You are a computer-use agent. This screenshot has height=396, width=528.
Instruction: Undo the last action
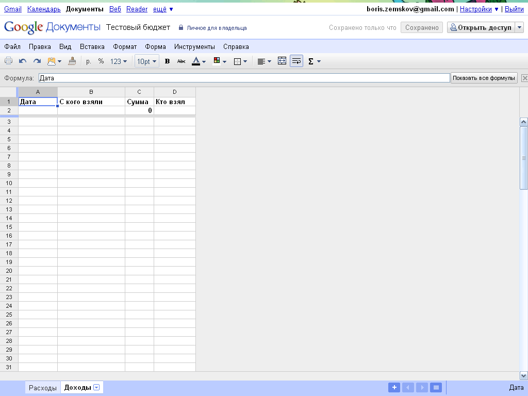pyautogui.click(x=23, y=61)
